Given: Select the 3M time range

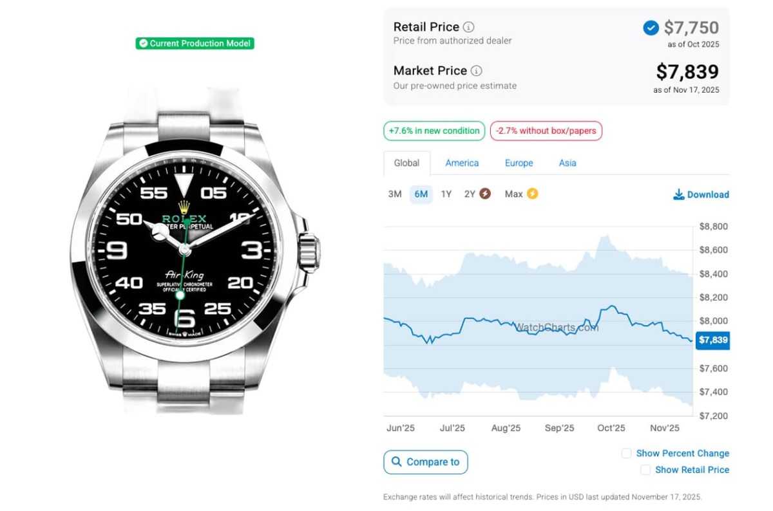Looking at the screenshot, I should click(x=395, y=194).
